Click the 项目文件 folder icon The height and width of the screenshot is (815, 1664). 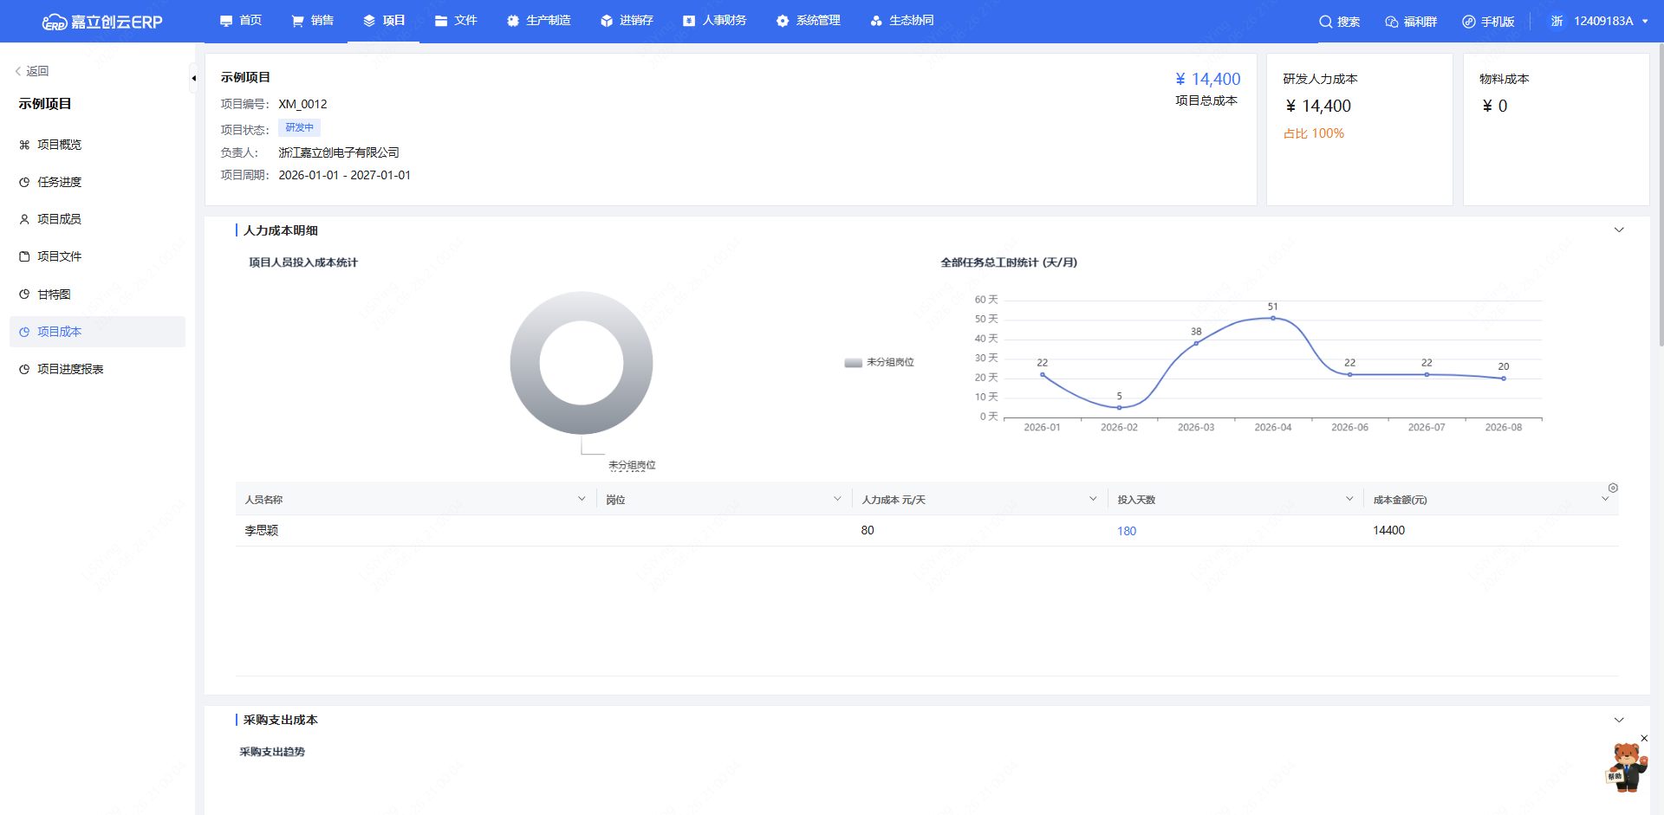24,256
